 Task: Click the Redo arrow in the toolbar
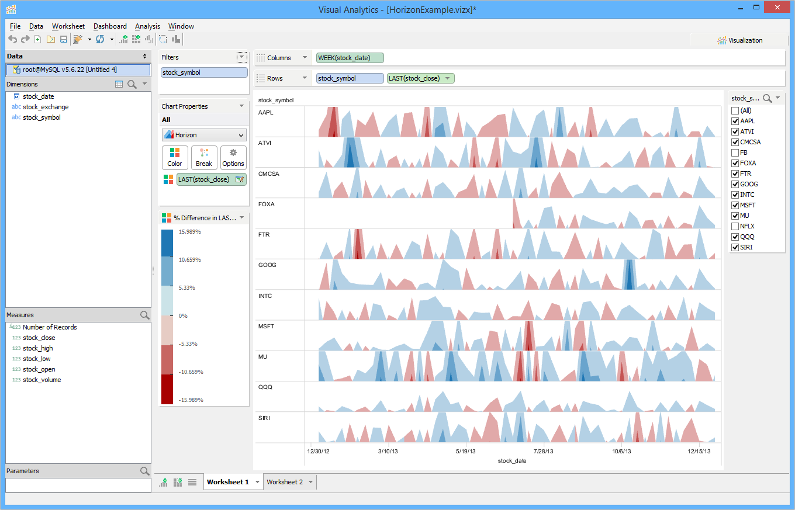pos(25,39)
